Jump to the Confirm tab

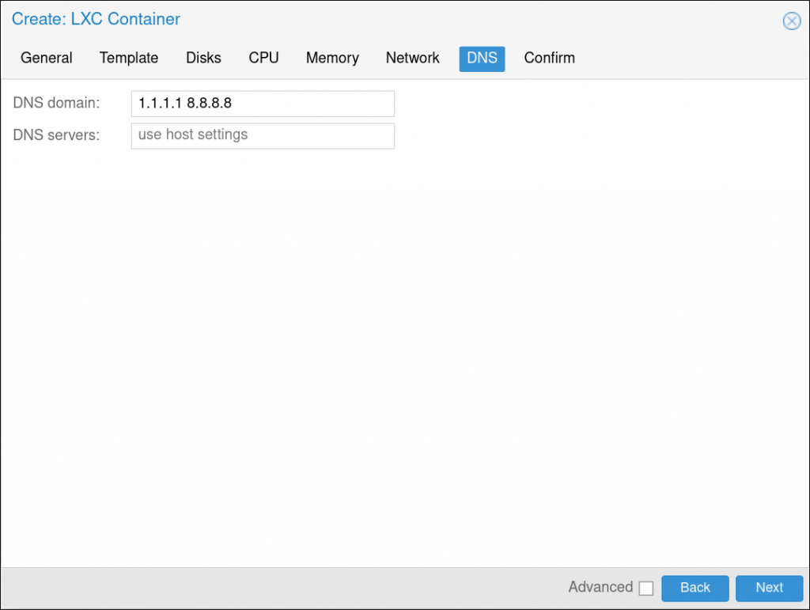coord(549,59)
